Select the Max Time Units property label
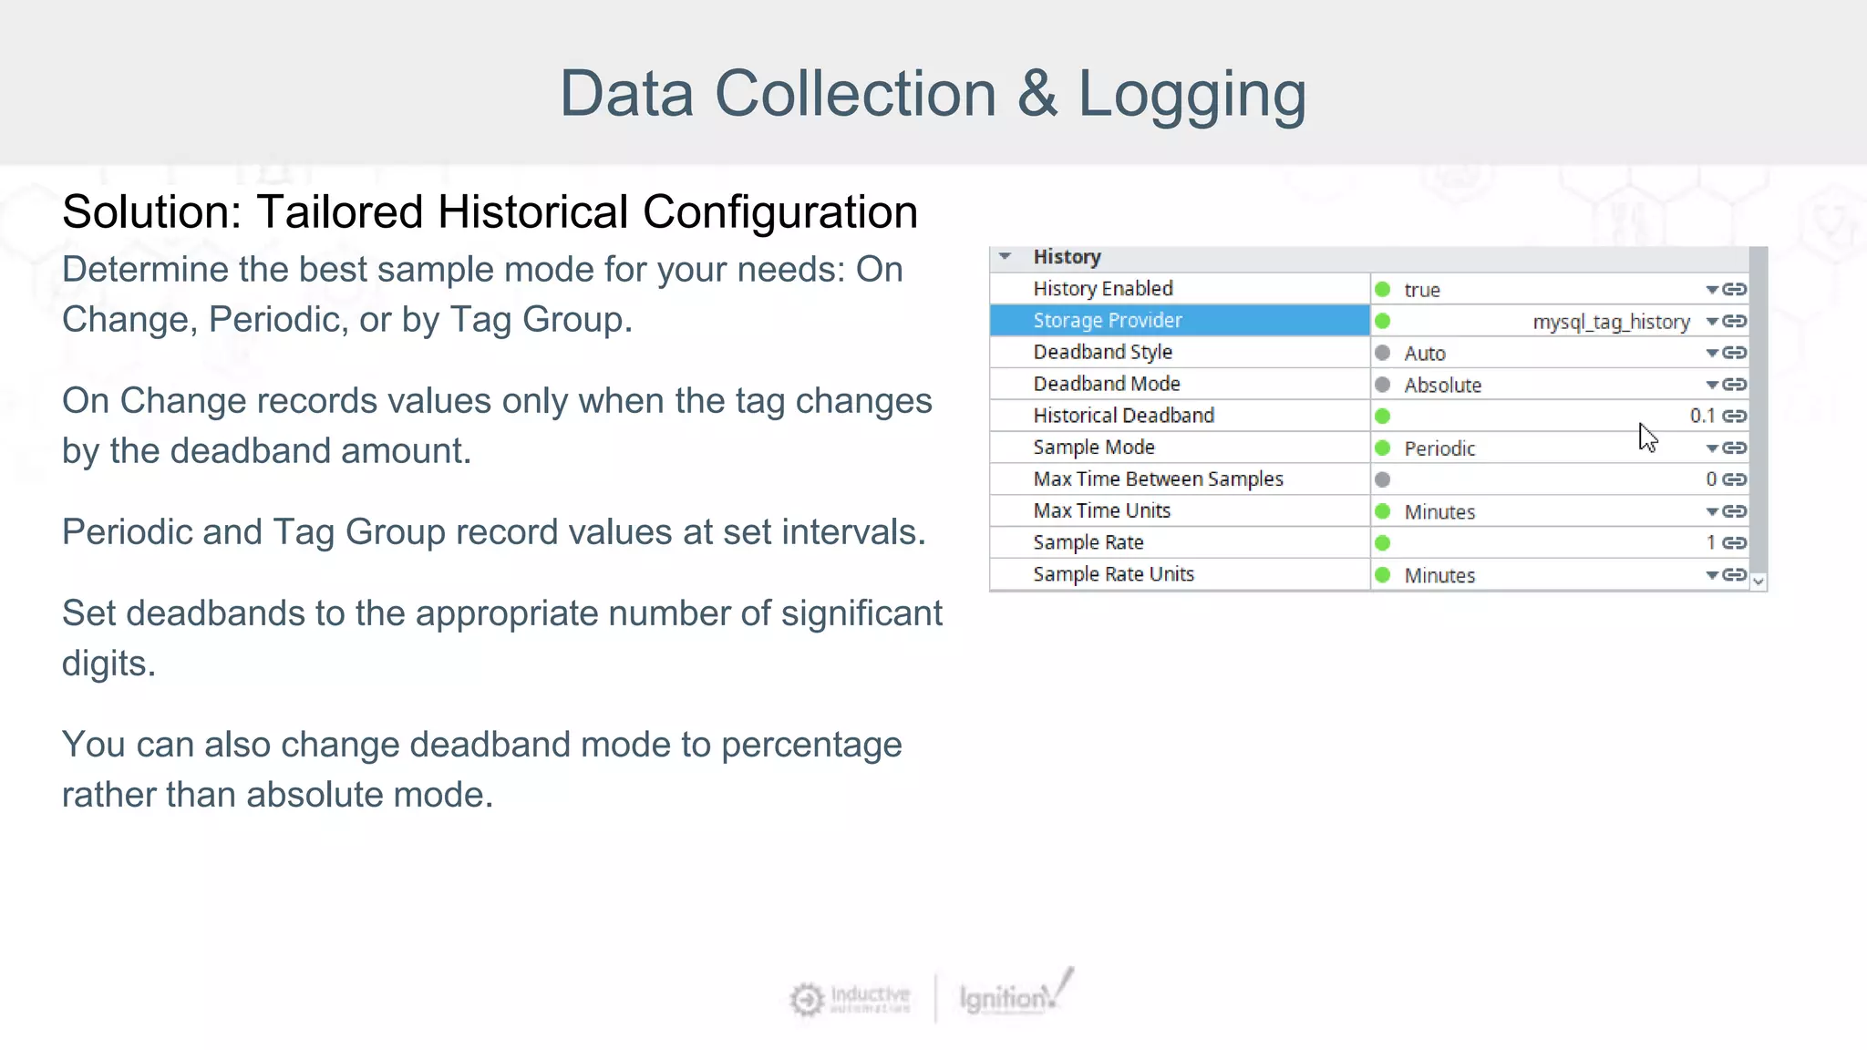This screenshot has width=1867, height=1050. coord(1102,510)
